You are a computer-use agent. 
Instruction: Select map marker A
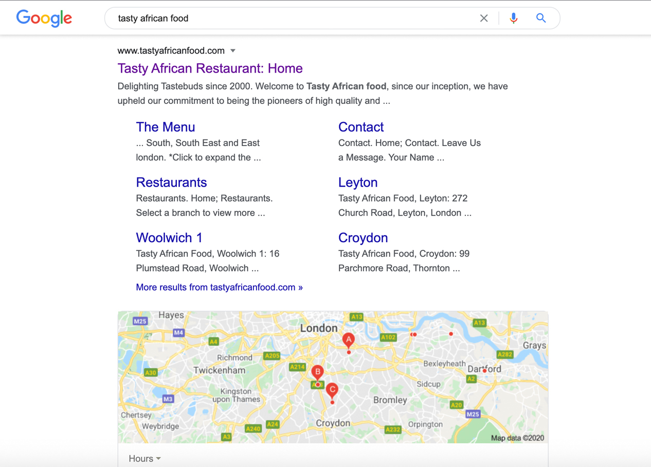(x=349, y=340)
